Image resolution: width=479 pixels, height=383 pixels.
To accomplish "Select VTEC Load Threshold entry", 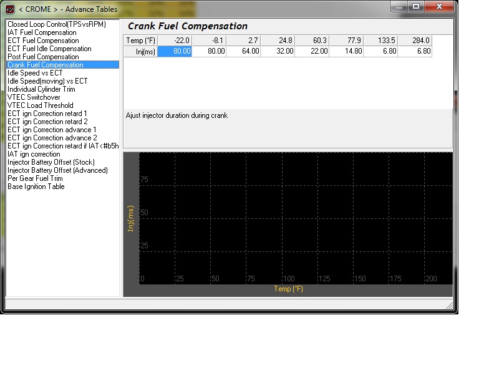I will pyautogui.click(x=41, y=105).
